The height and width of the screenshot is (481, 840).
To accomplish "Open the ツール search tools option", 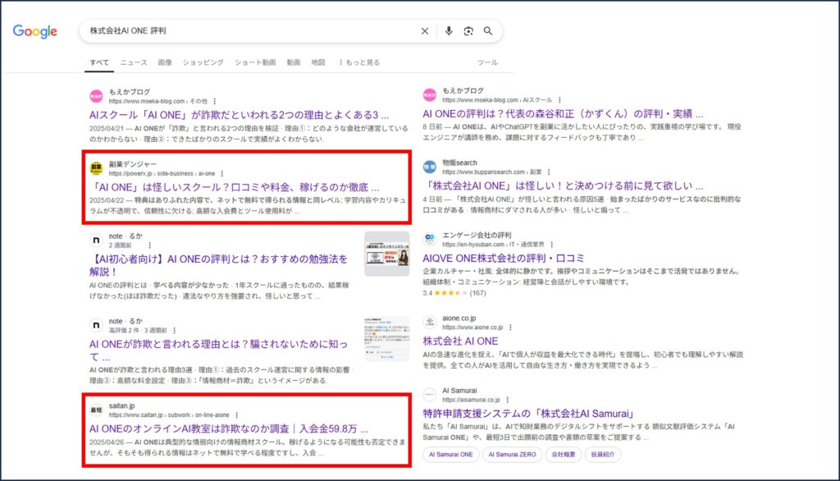I will (487, 62).
